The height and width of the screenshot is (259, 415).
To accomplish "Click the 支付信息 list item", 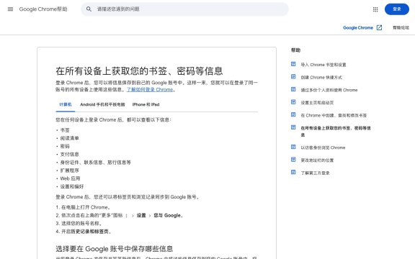I will point(69,155).
